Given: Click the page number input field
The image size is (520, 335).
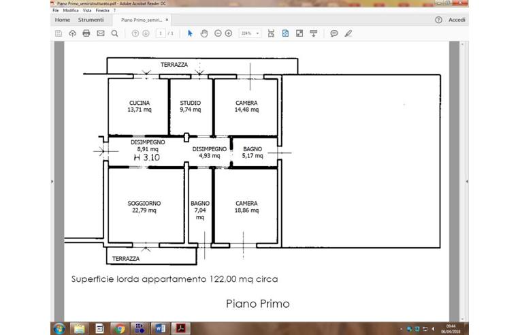Looking at the screenshot, I should (160, 33).
